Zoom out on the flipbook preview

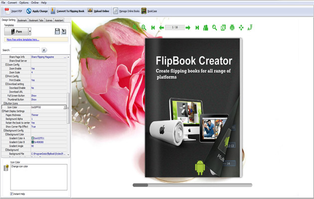[144, 27]
